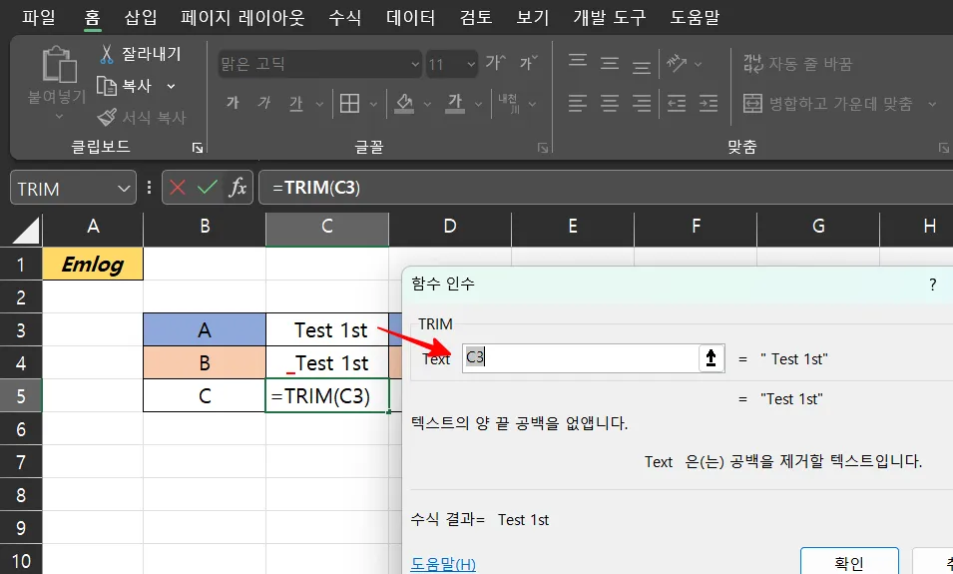Screen dimensions: 953x574
Task: Select blue cell B3 labeled A
Action: pos(205,330)
